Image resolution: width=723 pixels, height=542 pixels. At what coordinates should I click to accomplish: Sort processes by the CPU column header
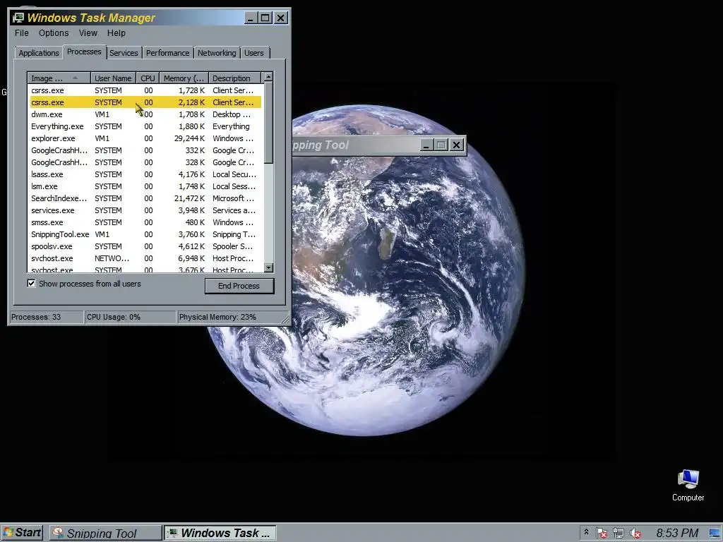coord(148,78)
